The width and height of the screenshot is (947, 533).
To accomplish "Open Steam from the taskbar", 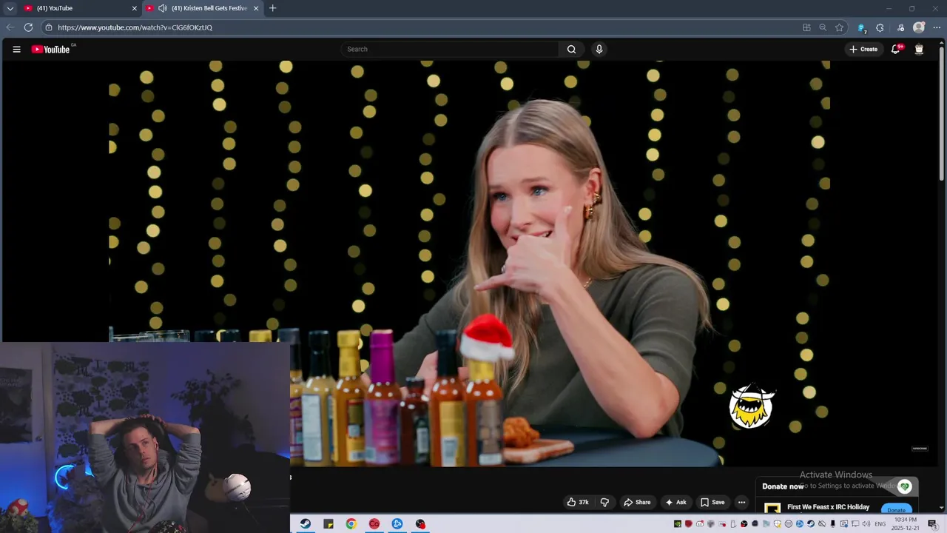I will [x=305, y=524].
